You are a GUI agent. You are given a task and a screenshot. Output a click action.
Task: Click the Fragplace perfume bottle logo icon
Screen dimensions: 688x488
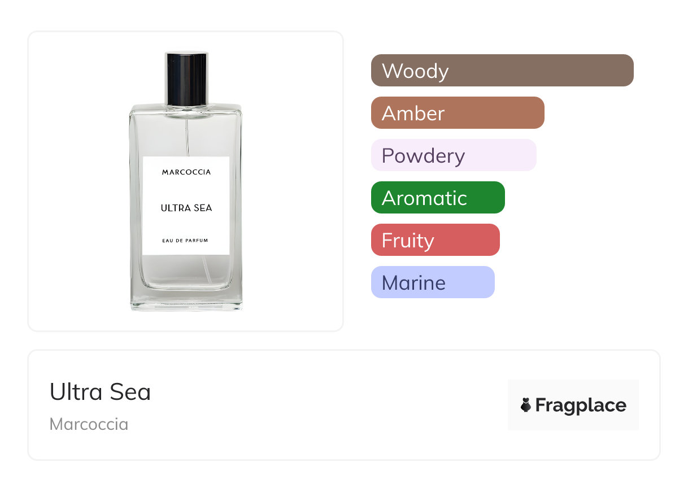point(526,405)
